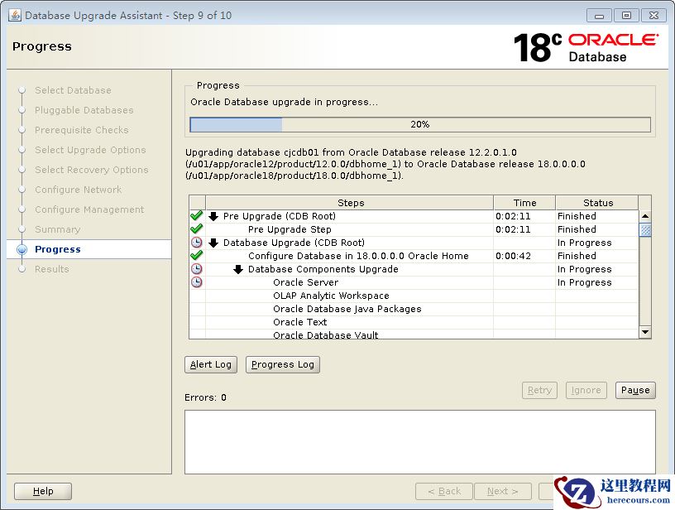The width and height of the screenshot is (675, 510).
Task: Select the Pluggable Databases step
Action: (x=84, y=110)
